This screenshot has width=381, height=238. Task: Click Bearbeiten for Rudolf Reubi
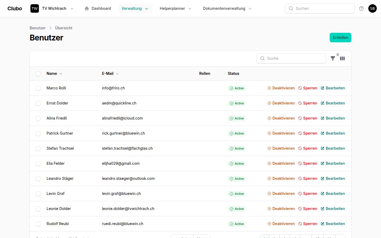click(333, 224)
